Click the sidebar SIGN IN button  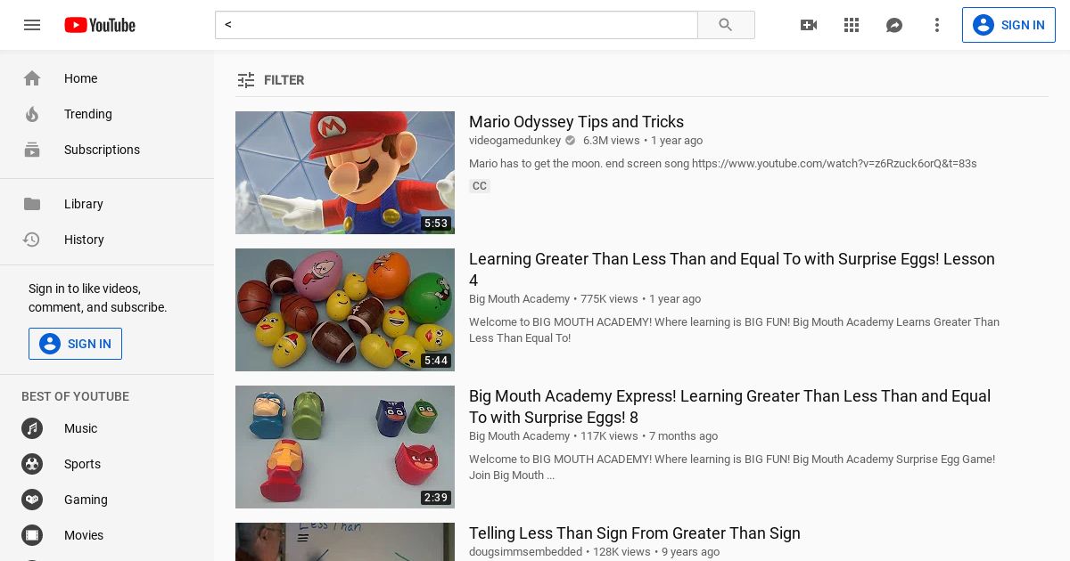tap(75, 344)
